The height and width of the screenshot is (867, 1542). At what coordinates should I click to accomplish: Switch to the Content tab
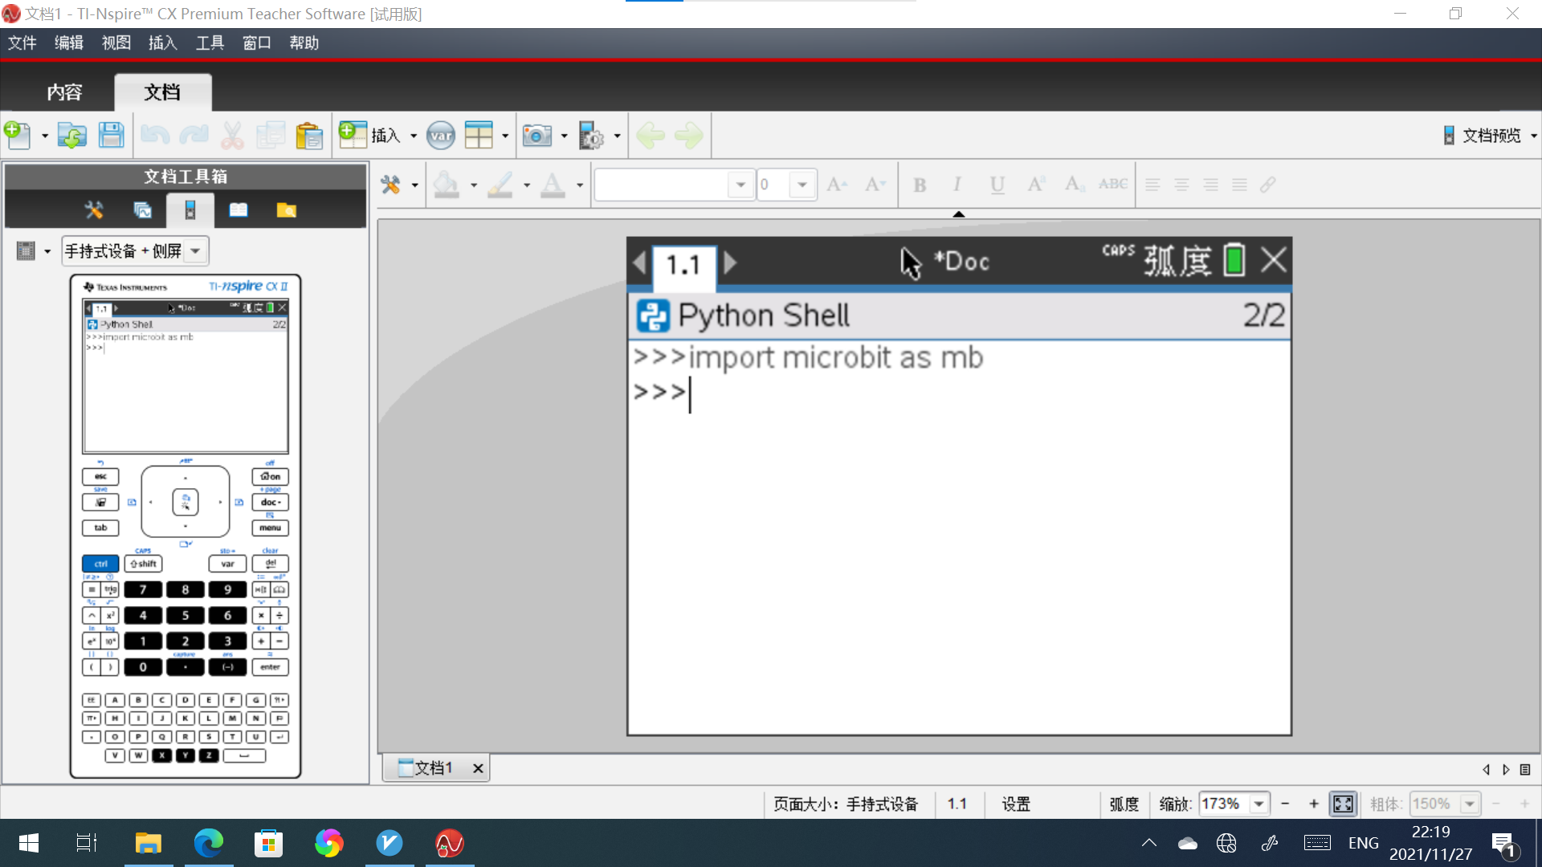point(64,92)
